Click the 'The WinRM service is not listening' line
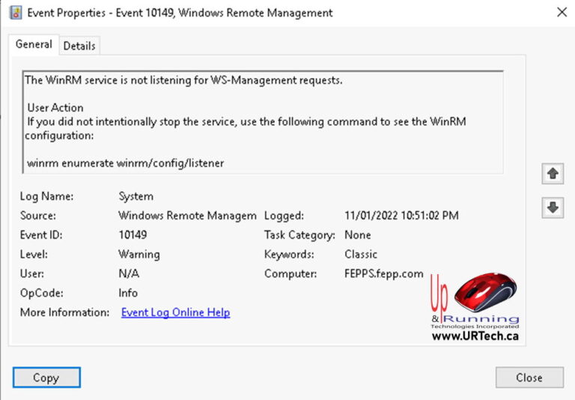This screenshot has height=400, width=575. (183, 80)
